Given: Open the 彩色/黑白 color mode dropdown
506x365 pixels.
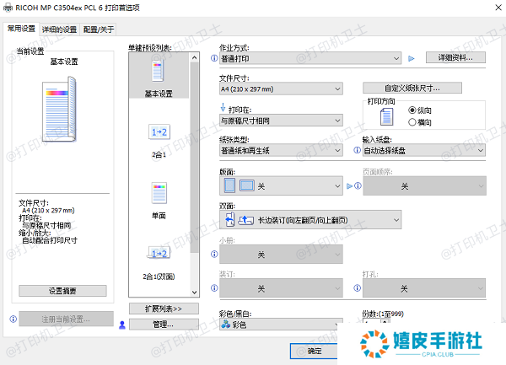Looking at the screenshot, I should click(280, 325).
